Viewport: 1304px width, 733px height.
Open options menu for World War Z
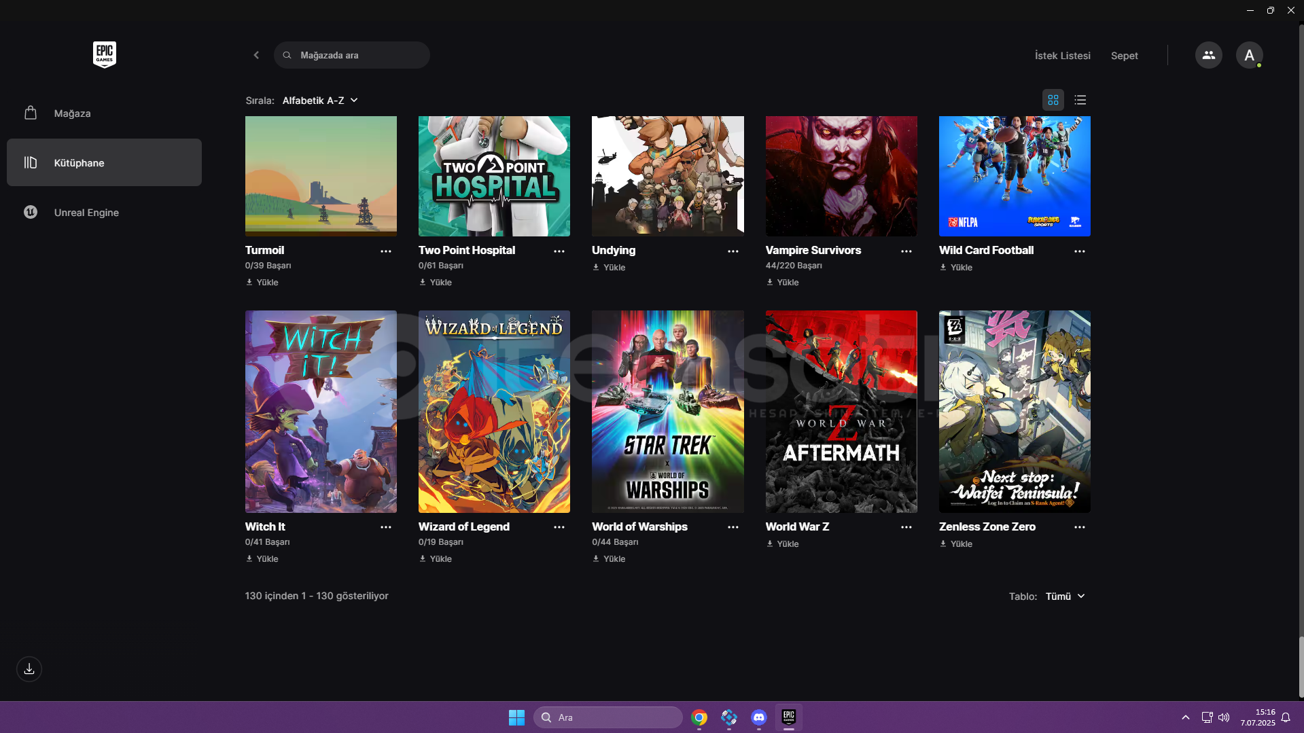tap(906, 527)
